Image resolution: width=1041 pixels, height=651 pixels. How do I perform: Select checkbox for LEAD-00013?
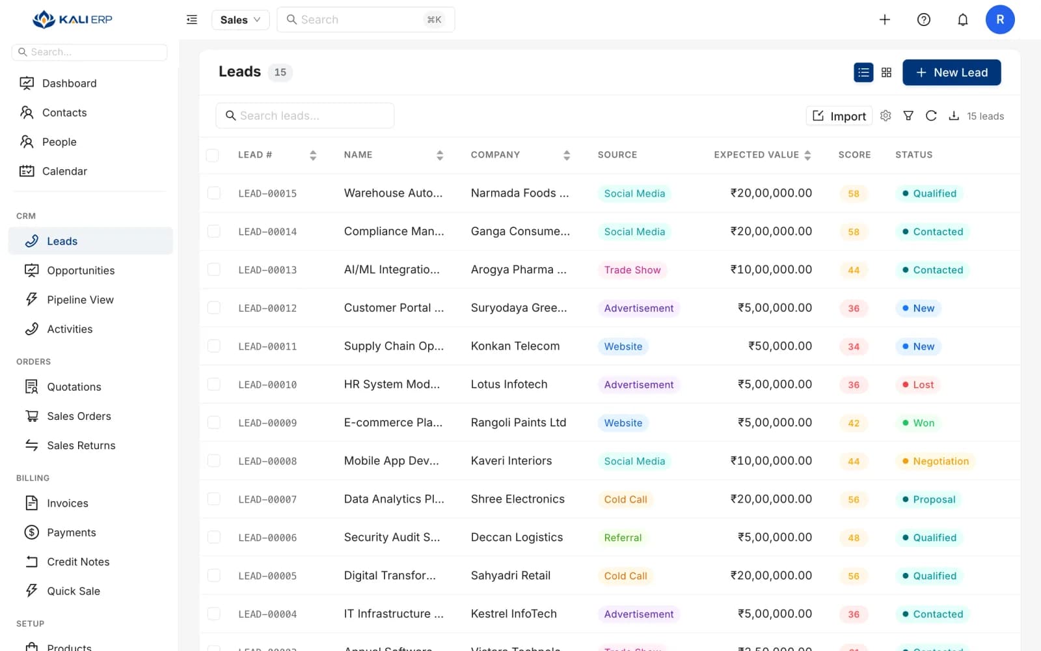[213, 270]
